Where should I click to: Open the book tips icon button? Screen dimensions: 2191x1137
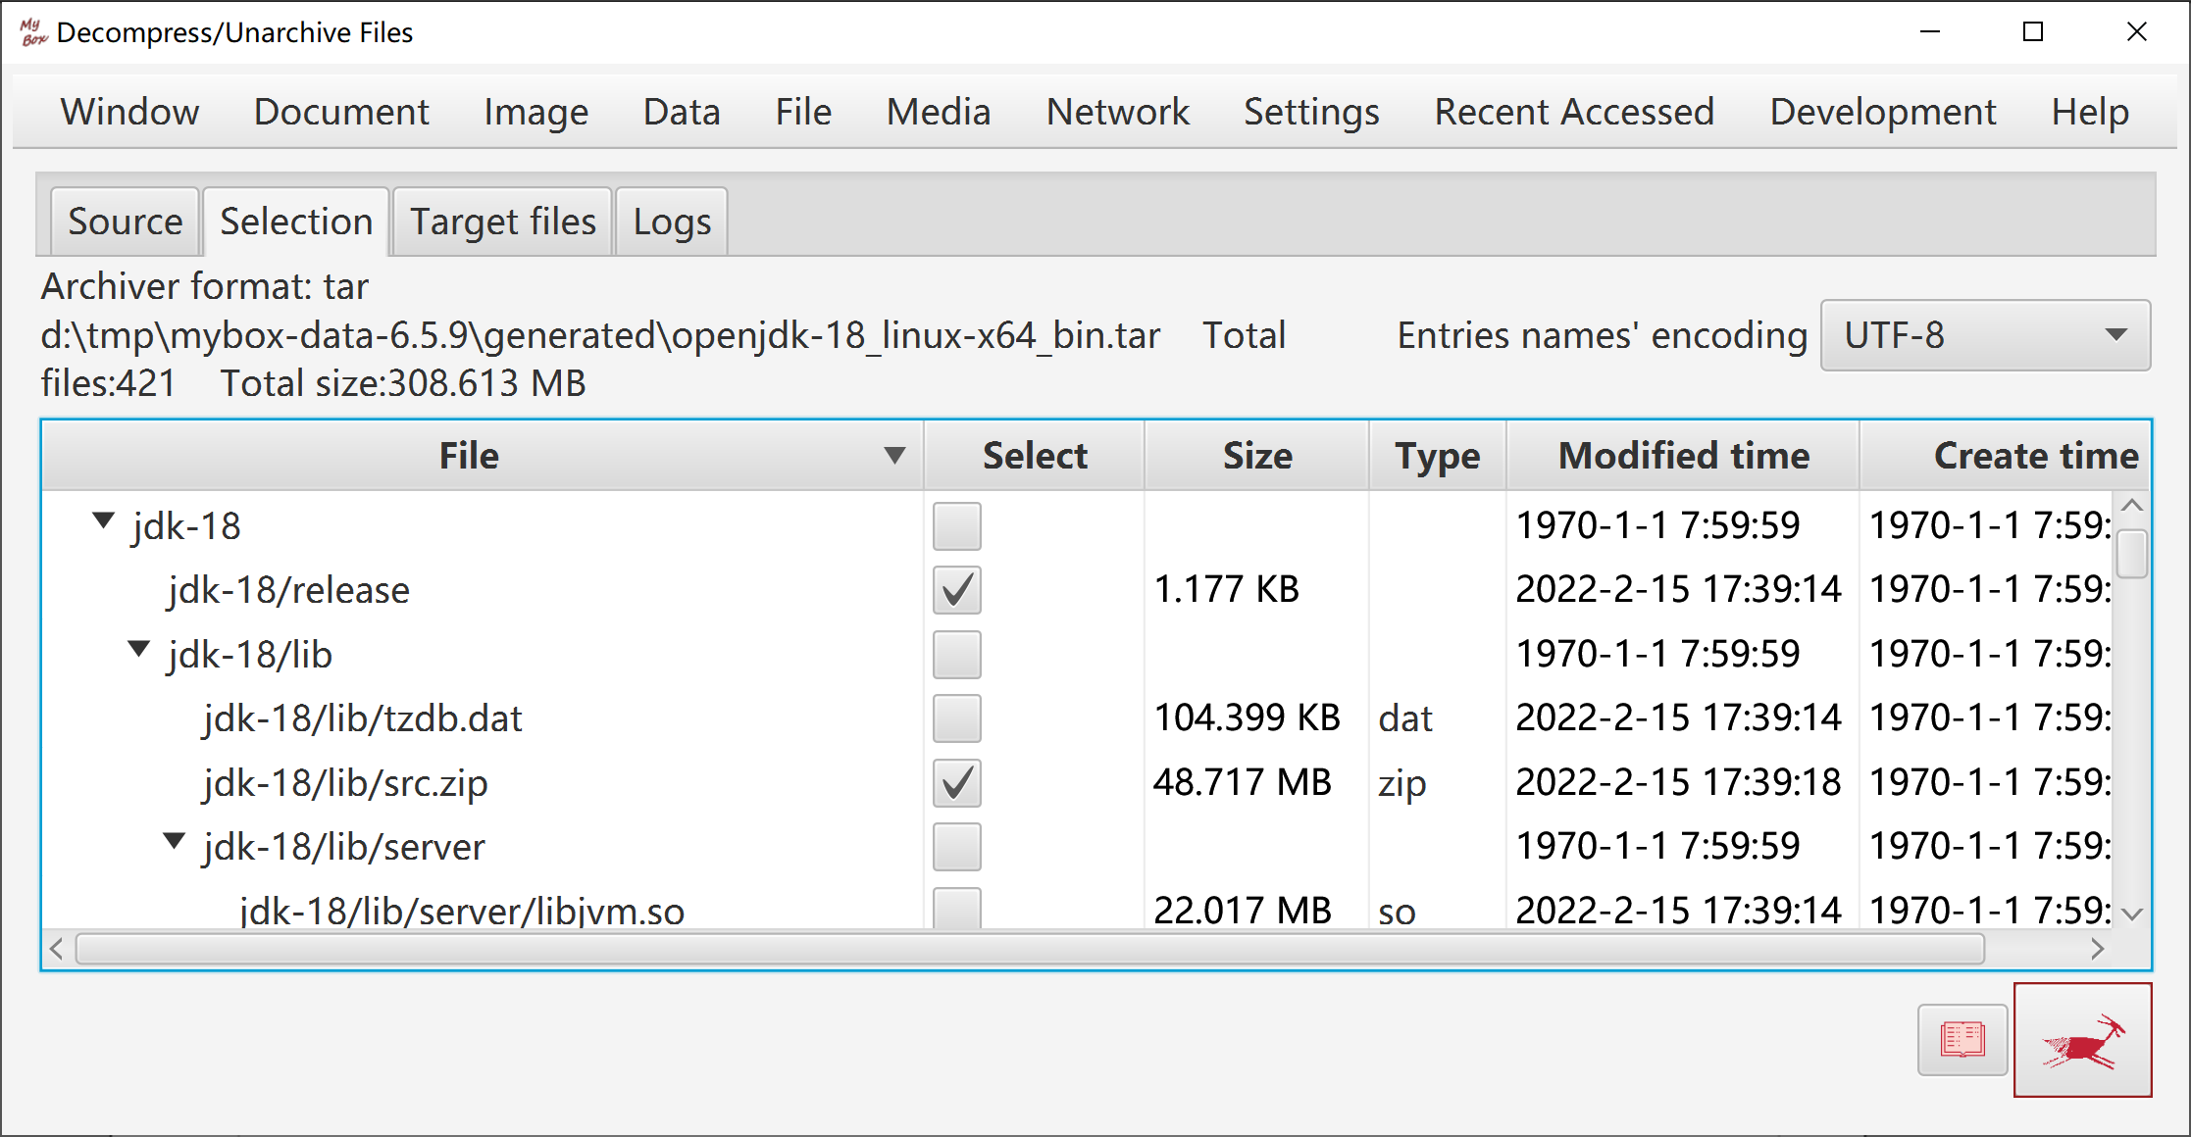(1962, 1040)
